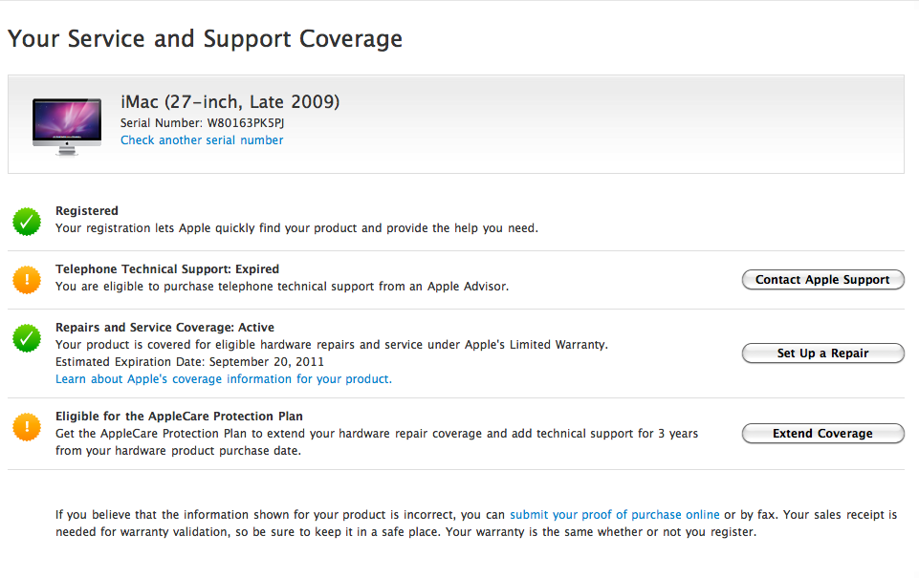Click the Contact Apple Support button
Viewport: 919px width, 578px height.
click(822, 279)
